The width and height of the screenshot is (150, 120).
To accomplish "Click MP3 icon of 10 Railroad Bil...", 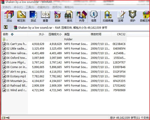I will click(x=4, y=85).
